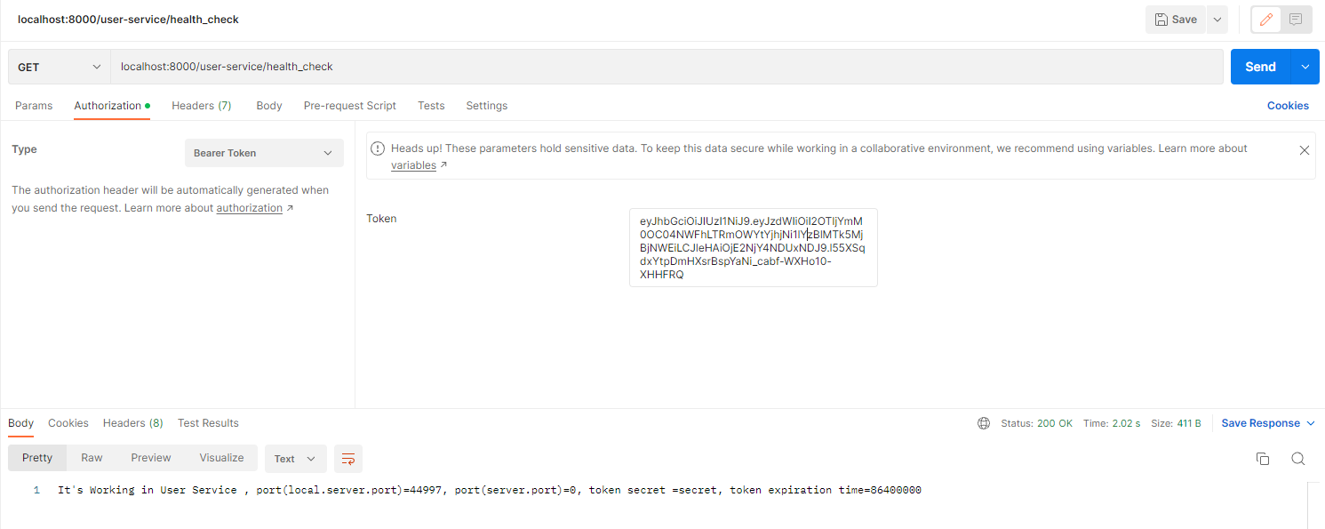This screenshot has width=1325, height=529.
Task: Click the response body text line
Action: pyautogui.click(x=490, y=490)
